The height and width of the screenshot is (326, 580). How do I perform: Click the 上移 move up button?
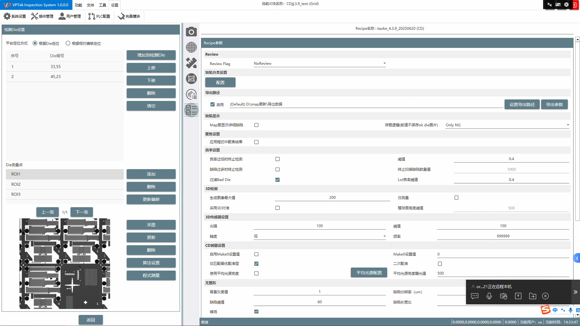151,68
